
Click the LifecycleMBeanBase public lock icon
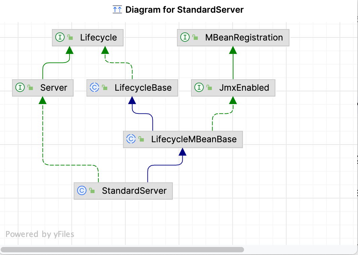141,139
